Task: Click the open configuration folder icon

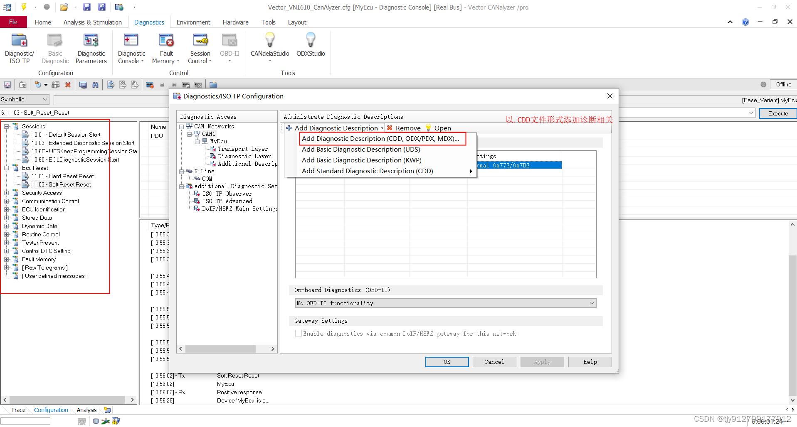Action: coord(64,7)
